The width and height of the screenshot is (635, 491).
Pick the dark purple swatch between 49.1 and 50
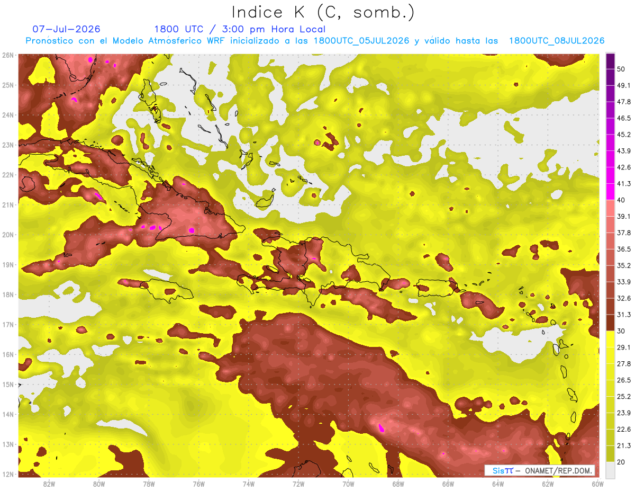[610, 77]
